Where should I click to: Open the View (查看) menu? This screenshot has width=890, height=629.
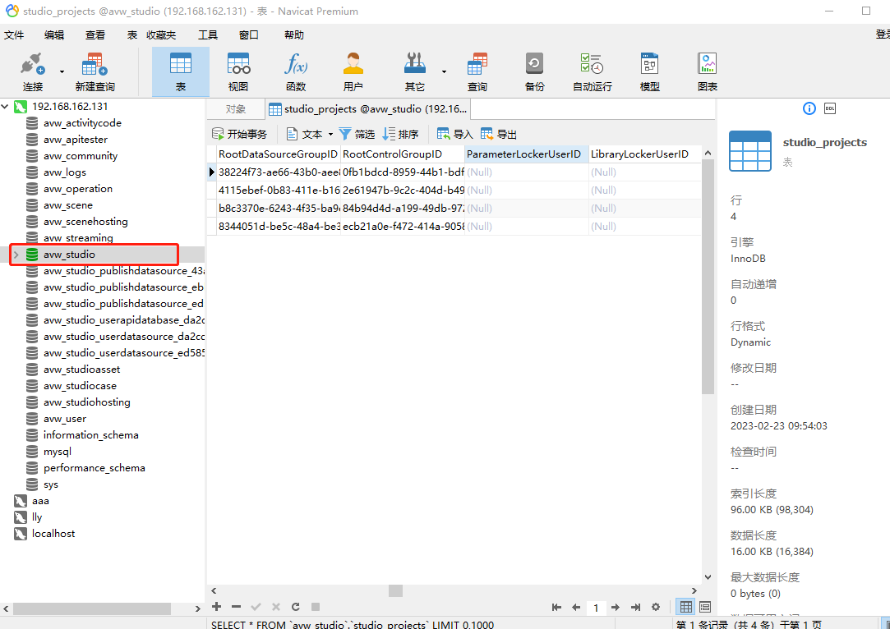click(95, 35)
